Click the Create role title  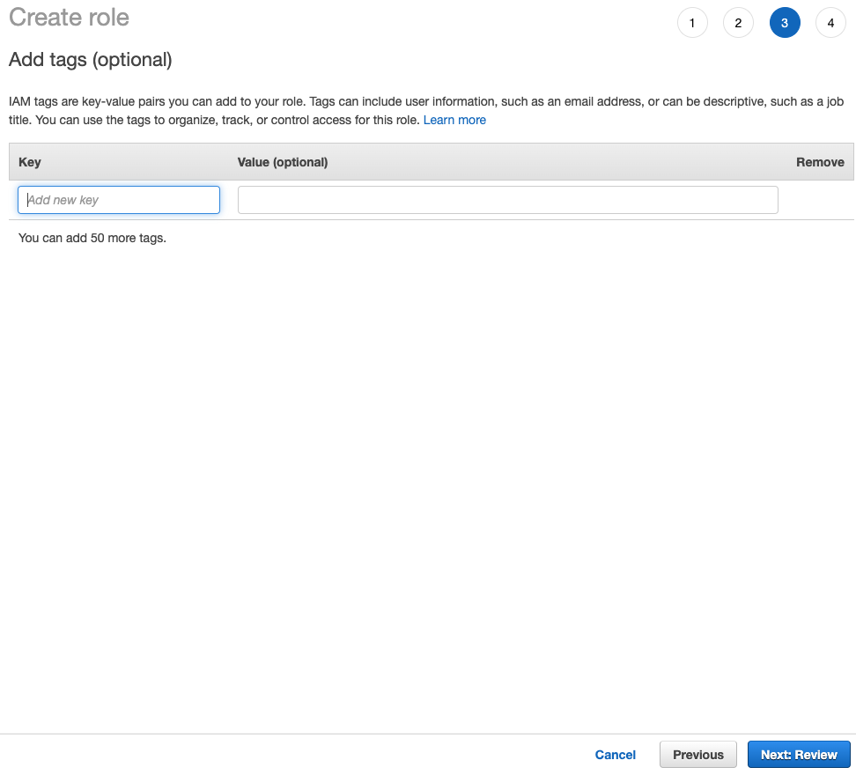(69, 18)
